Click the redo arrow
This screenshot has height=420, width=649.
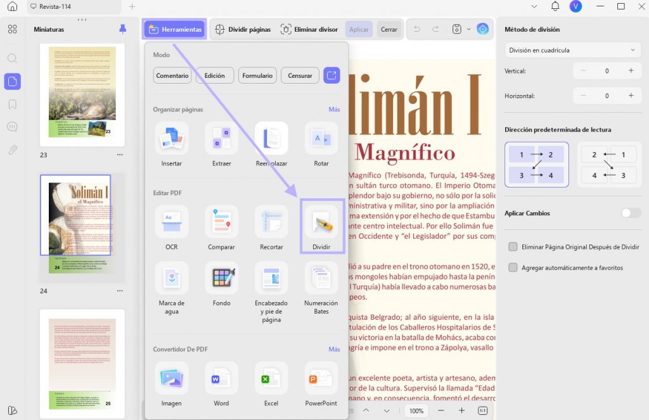(435, 29)
